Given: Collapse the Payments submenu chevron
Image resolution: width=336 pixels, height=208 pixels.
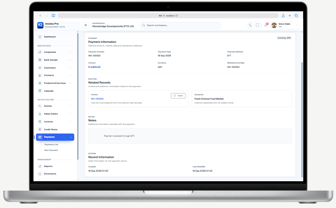Looking at the screenshot, I should pos(71,137).
